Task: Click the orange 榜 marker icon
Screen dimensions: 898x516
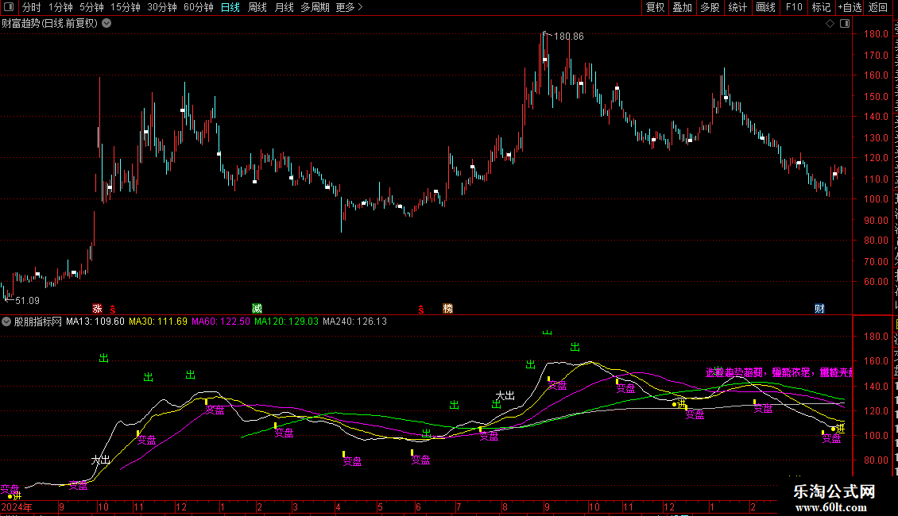Action: 448,309
